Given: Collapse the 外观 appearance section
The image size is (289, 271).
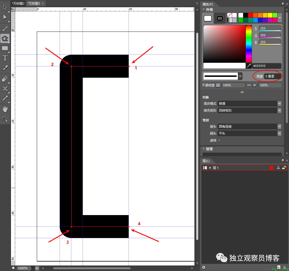Looking at the screenshot, I should (204, 9).
